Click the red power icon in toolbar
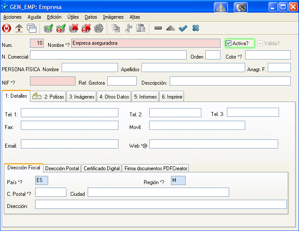299x231 pixels. click(7, 28)
